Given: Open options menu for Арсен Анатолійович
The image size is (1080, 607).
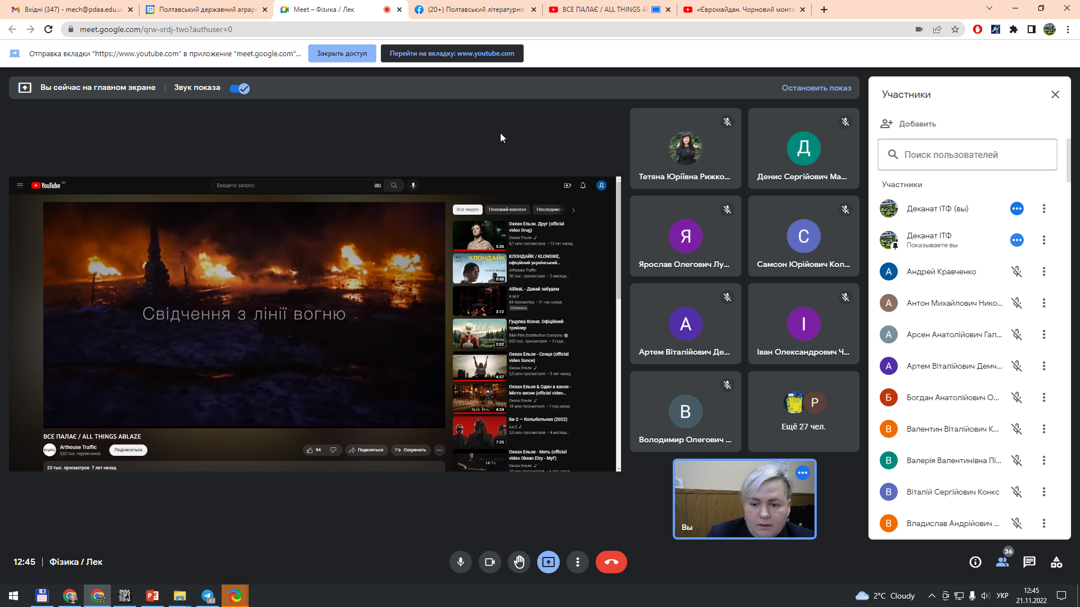Looking at the screenshot, I should [x=1044, y=334].
